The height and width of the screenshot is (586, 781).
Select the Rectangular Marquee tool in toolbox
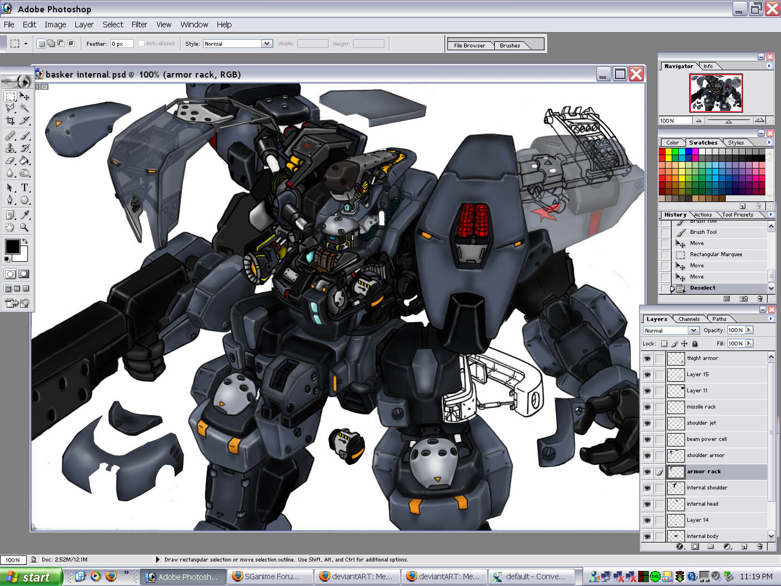pyautogui.click(x=10, y=96)
